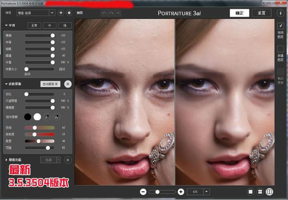
Task: Zoom out with the minus icon
Action: 143,192
